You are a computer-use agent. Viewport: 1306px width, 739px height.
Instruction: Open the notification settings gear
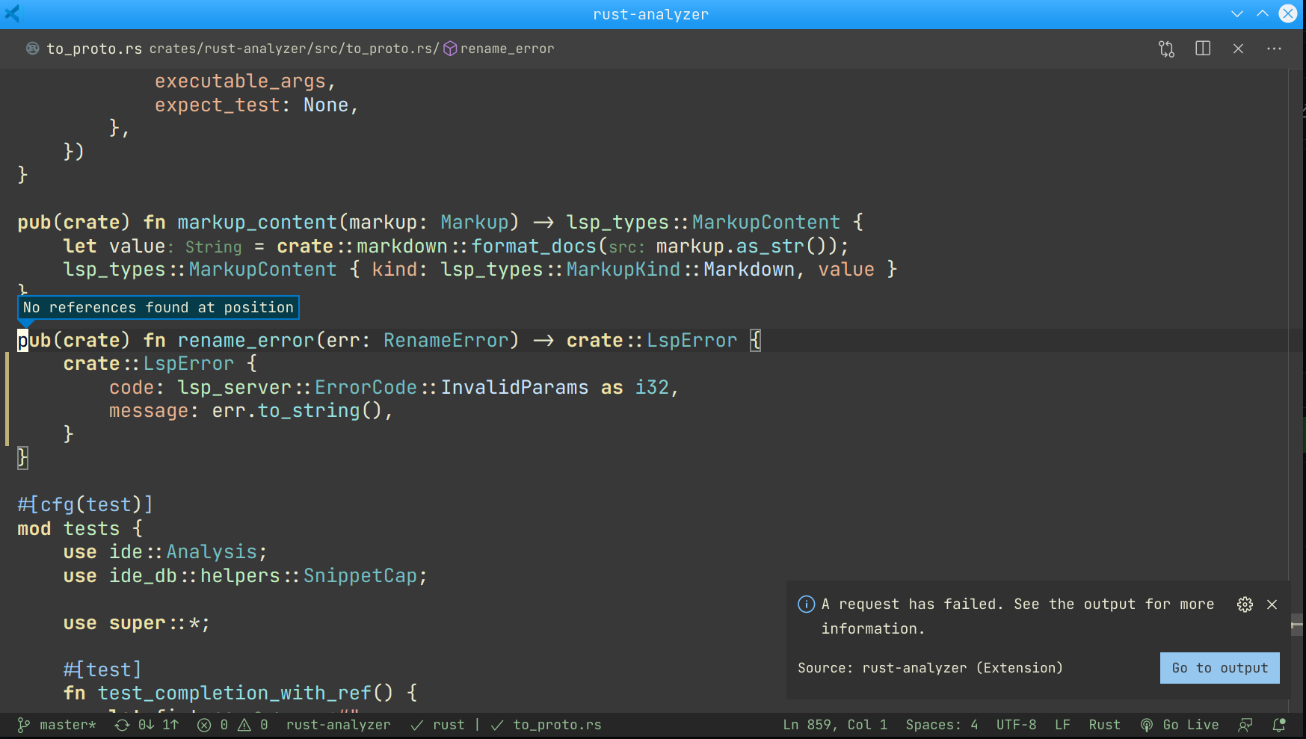(x=1245, y=605)
